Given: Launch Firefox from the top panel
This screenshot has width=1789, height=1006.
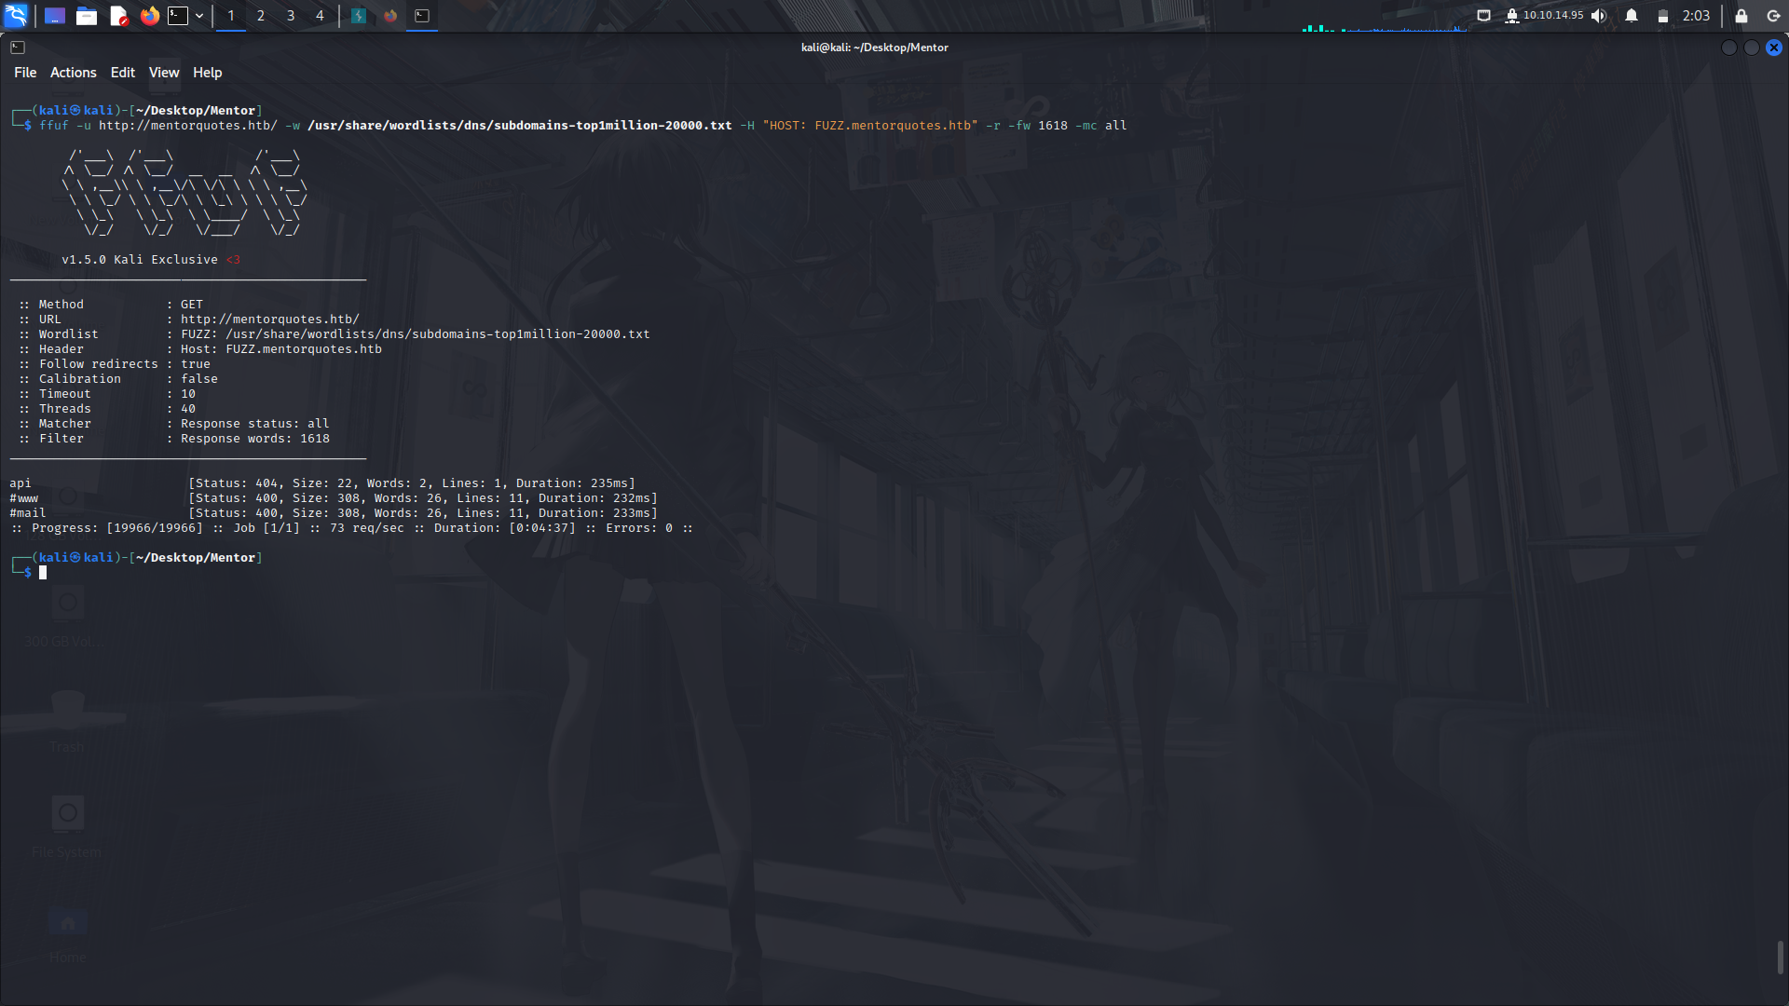Looking at the screenshot, I should [149, 16].
